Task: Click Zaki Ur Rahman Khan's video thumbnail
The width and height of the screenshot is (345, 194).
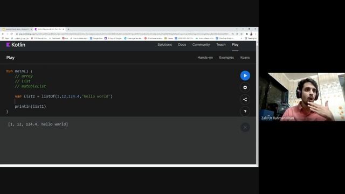Action: click(x=302, y=97)
